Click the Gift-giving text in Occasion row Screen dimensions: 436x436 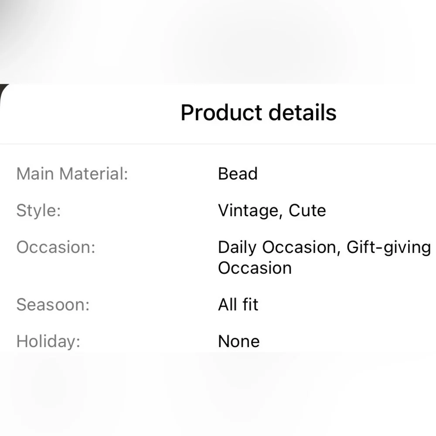point(389,247)
